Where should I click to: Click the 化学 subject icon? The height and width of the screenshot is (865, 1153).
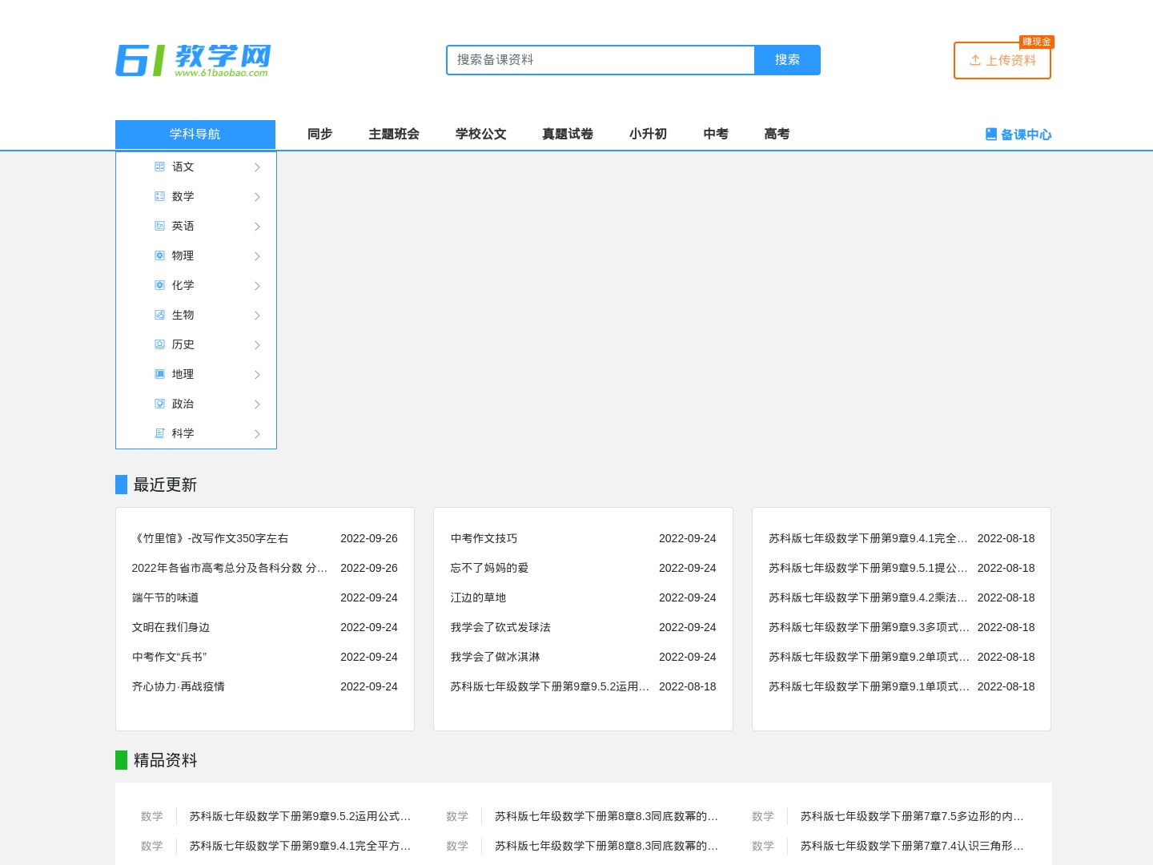click(159, 285)
